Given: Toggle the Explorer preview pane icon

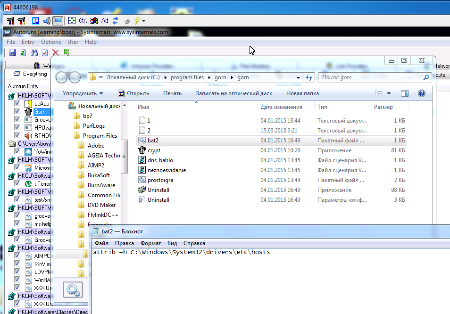Looking at the screenshot, I should point(405,93).
